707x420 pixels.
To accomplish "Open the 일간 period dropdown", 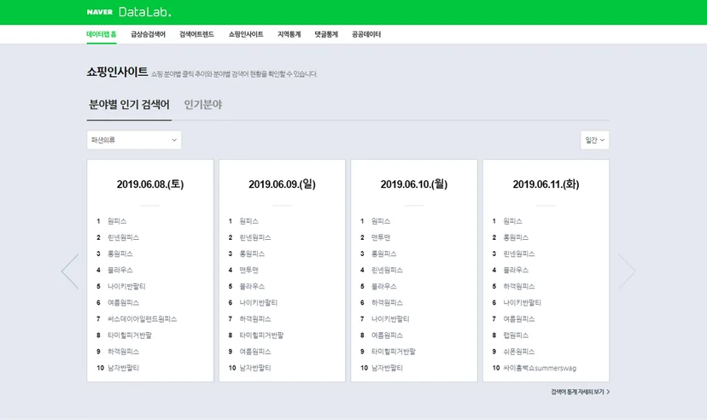I will coord(595,140).
